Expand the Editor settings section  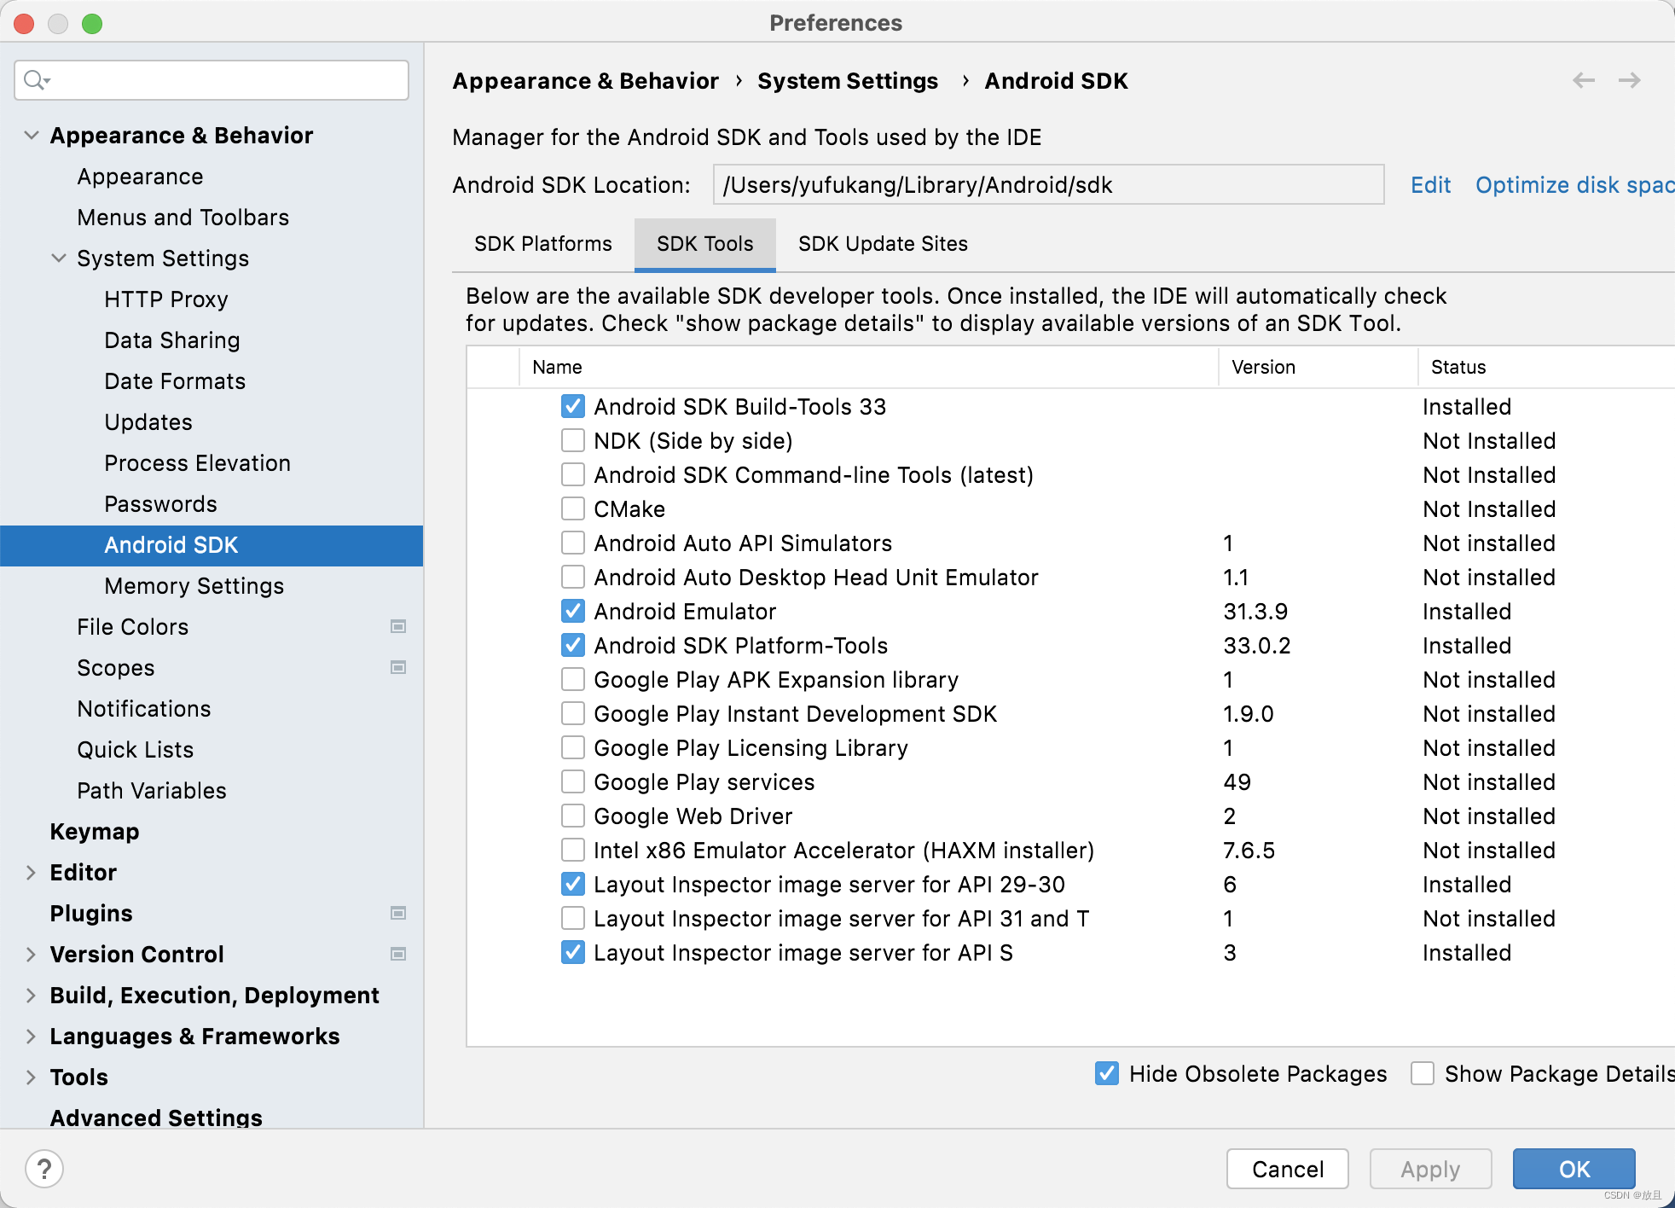point(32,872)
